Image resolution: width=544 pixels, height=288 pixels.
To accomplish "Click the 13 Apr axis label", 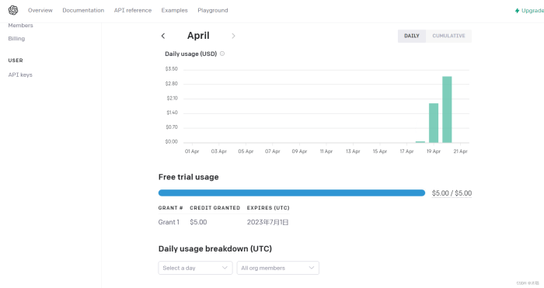I will [353, 151].
